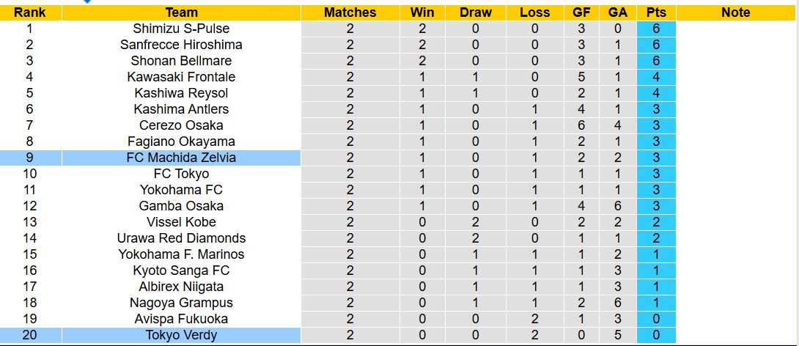This screenshot has width=799, height=346.
Task: Open the Gamba Osaka team link
Action: (181, 206)
